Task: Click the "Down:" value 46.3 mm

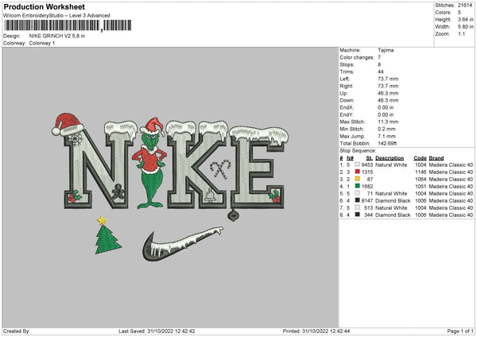Action: 388,100
